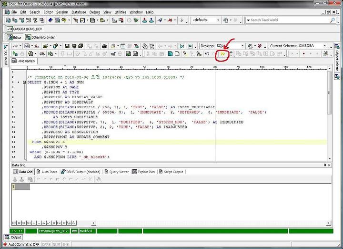343x249 pixels.
Task: Expand the Search Toad World options arrow
Action: point(248,20)
